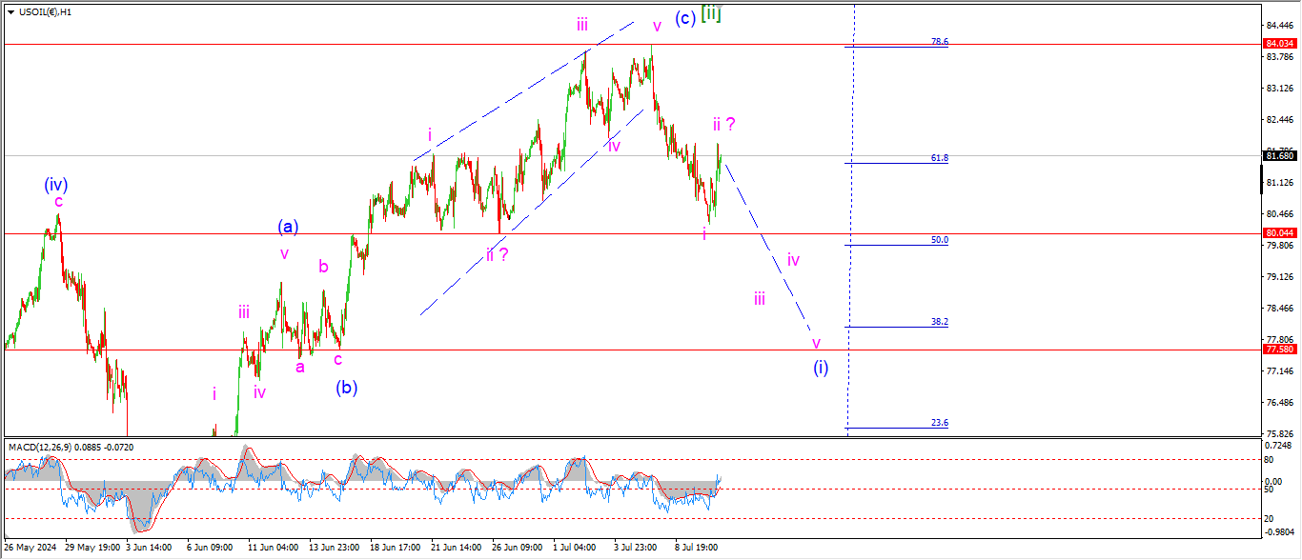Select the 61.8 Fibonacci level label
The height and width of the screenshot is (560, 1302).
coord(939,158)
